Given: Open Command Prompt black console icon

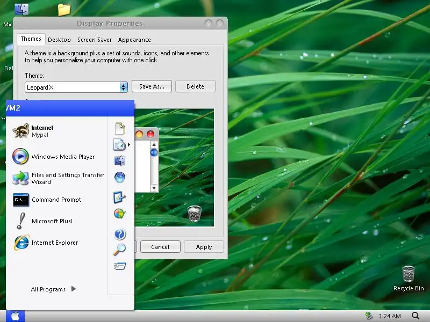Looking at the screenshot, I should pos(21,200).
